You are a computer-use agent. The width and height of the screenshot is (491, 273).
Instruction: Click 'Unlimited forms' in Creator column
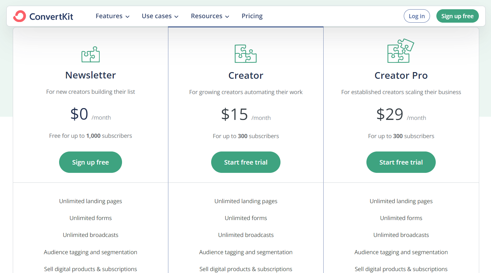pos(246,218)
